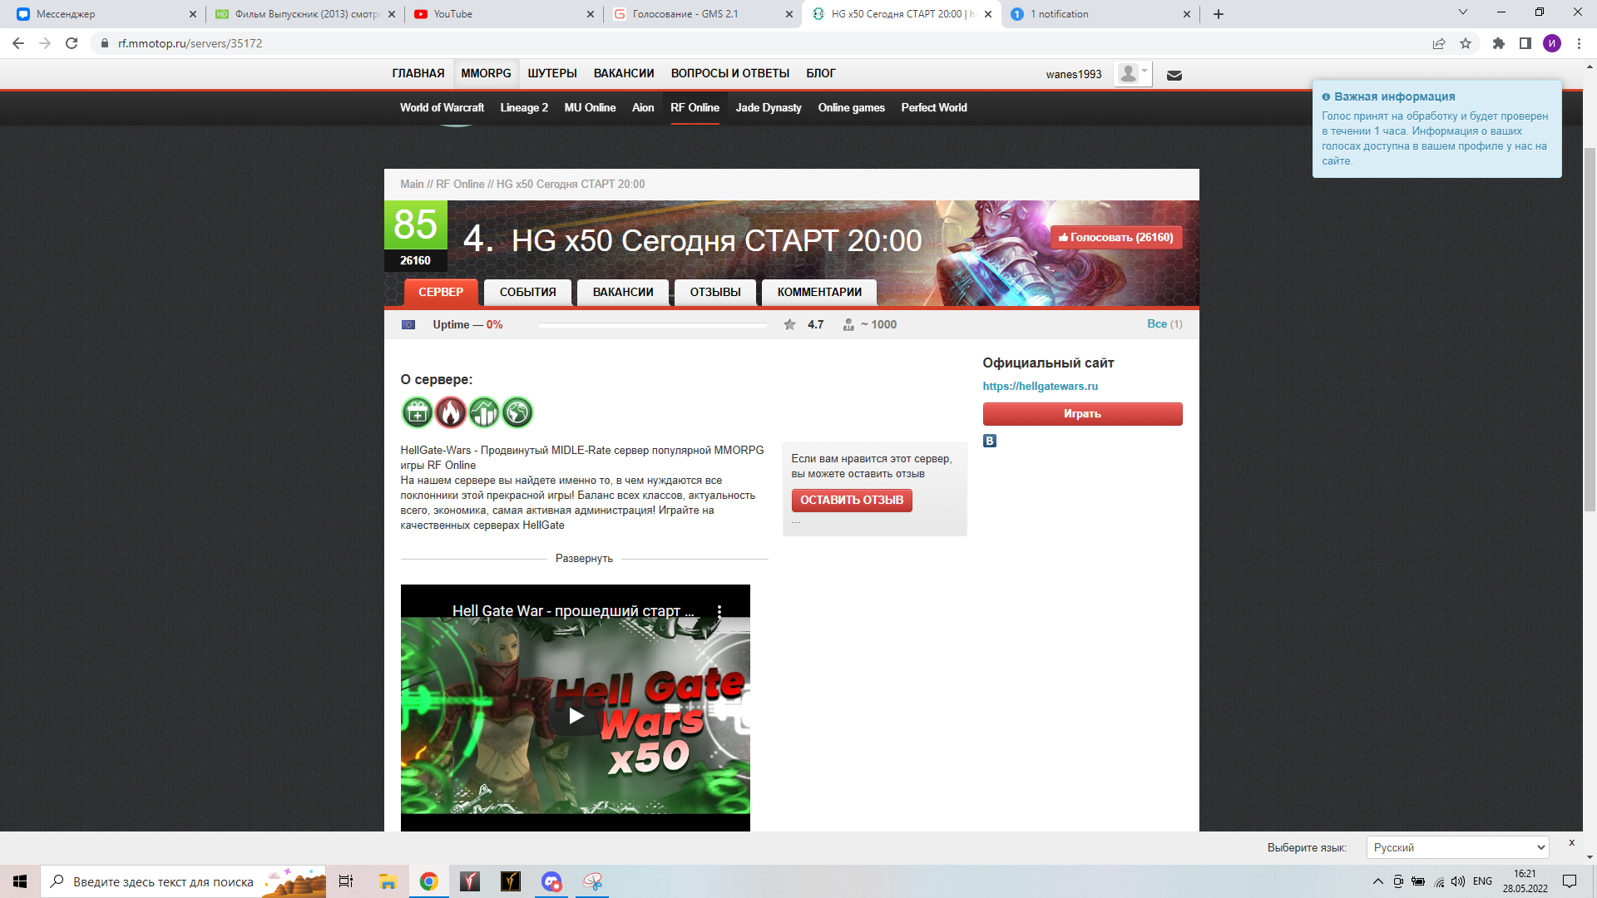
Task: Select the СЕРВЕР tab
Action: (x=441, y=292)
